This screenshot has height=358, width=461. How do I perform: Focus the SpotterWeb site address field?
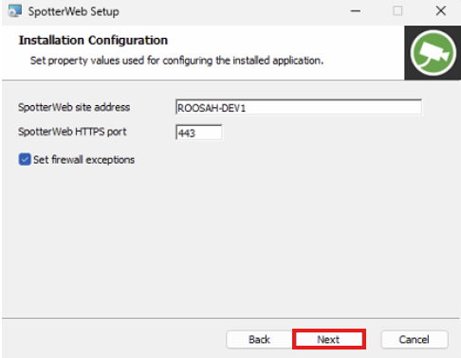(299, 108)
